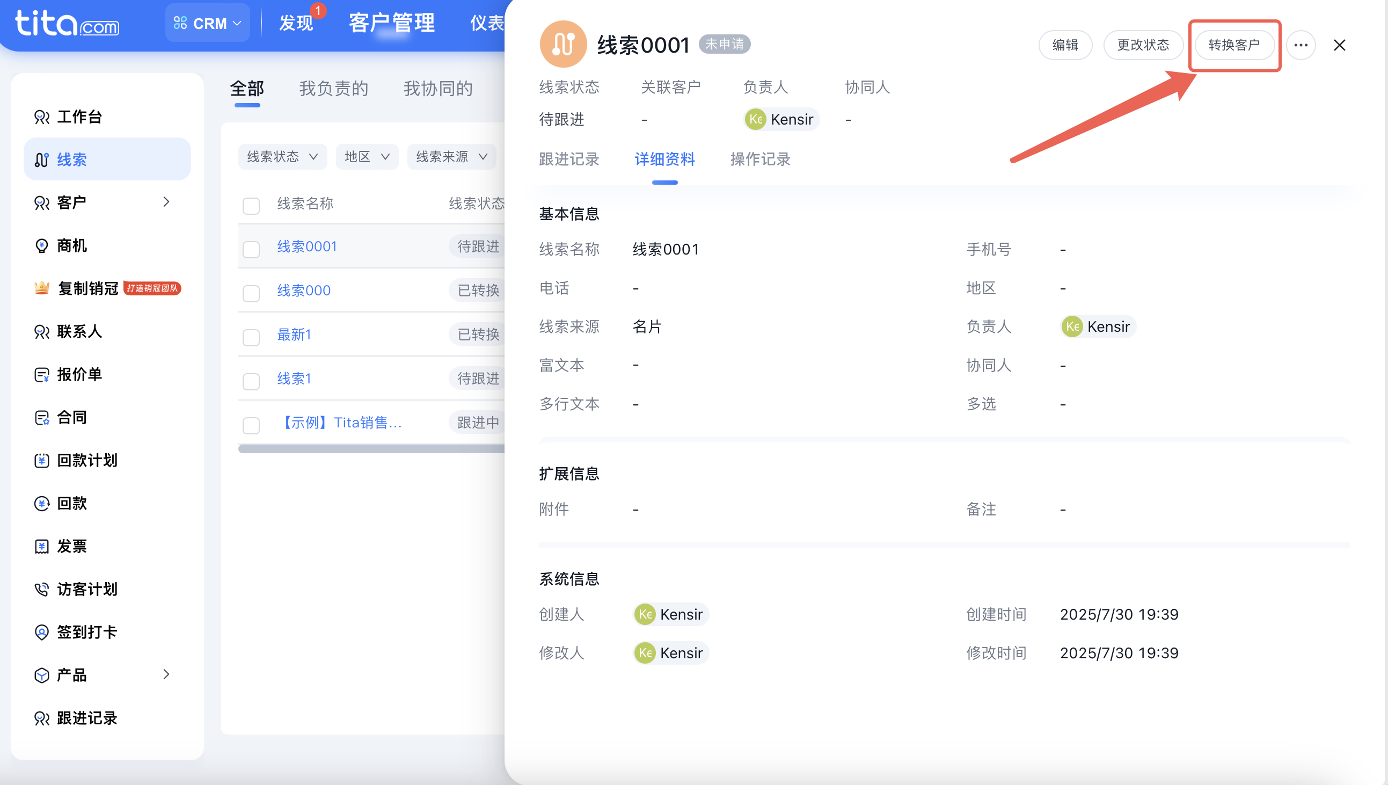Open the 线索000 lead link

tap(303, 290)
